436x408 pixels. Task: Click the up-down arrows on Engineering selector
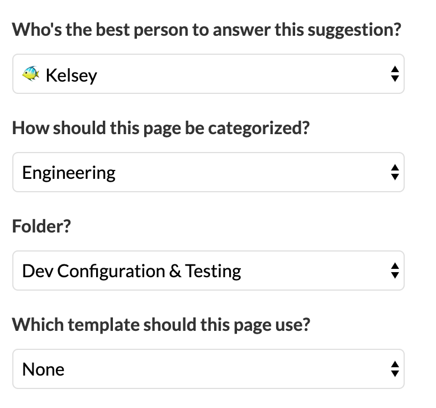pos(395,172)
